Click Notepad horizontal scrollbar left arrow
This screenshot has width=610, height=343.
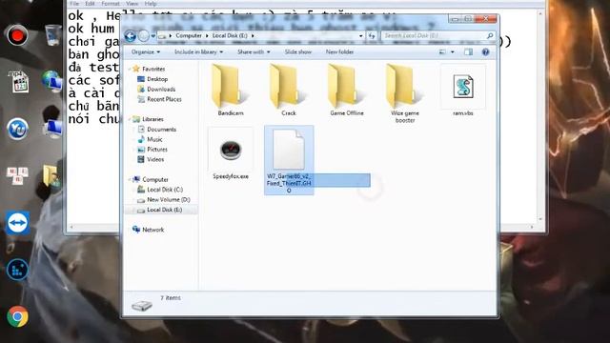pos(71,227)
